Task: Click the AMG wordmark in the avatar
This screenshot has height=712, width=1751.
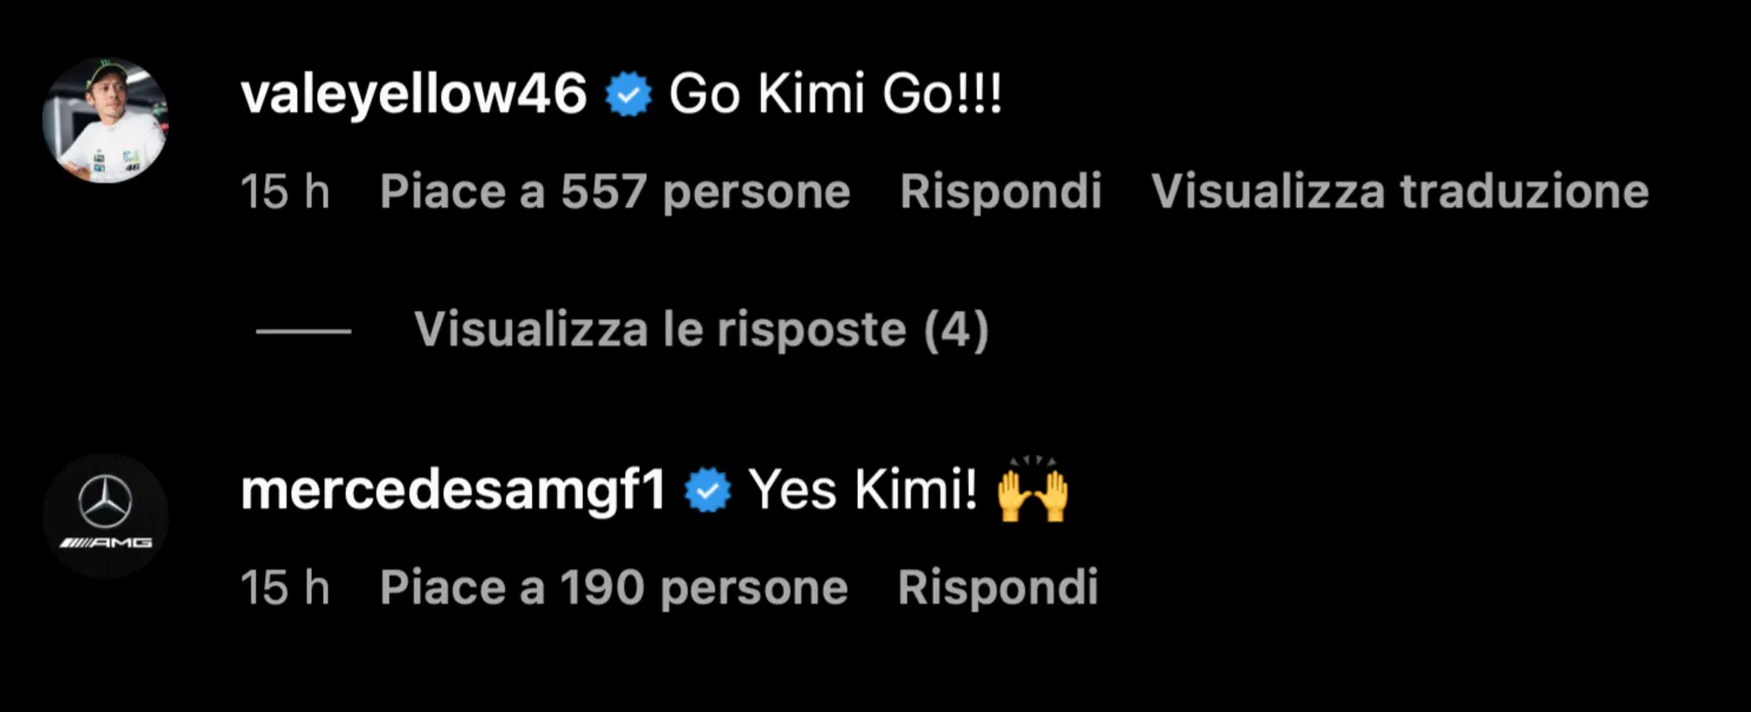Action: [106, 543]
